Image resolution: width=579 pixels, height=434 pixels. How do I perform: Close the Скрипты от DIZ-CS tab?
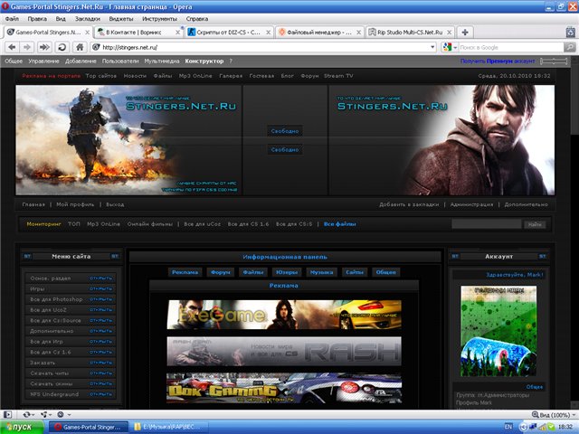[x=268, y=33]
